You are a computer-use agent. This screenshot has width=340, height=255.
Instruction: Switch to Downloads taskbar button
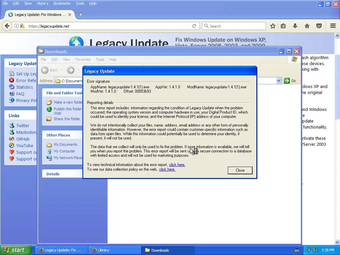tap(168, 250)
